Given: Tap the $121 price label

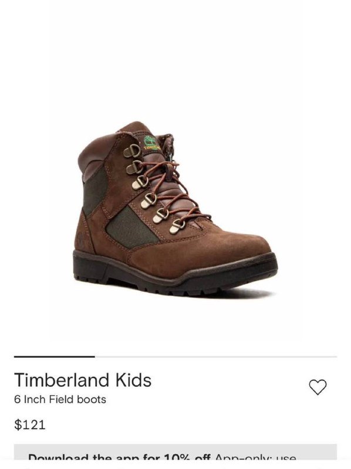Looking at the screenshot, I should 30,424.
